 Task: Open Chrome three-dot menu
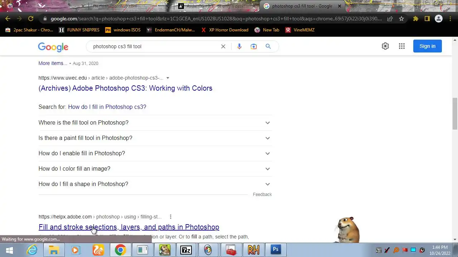(450, 19)
